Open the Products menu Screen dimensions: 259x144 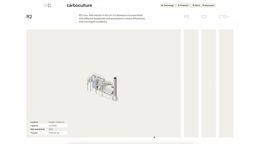coord(184,5)
